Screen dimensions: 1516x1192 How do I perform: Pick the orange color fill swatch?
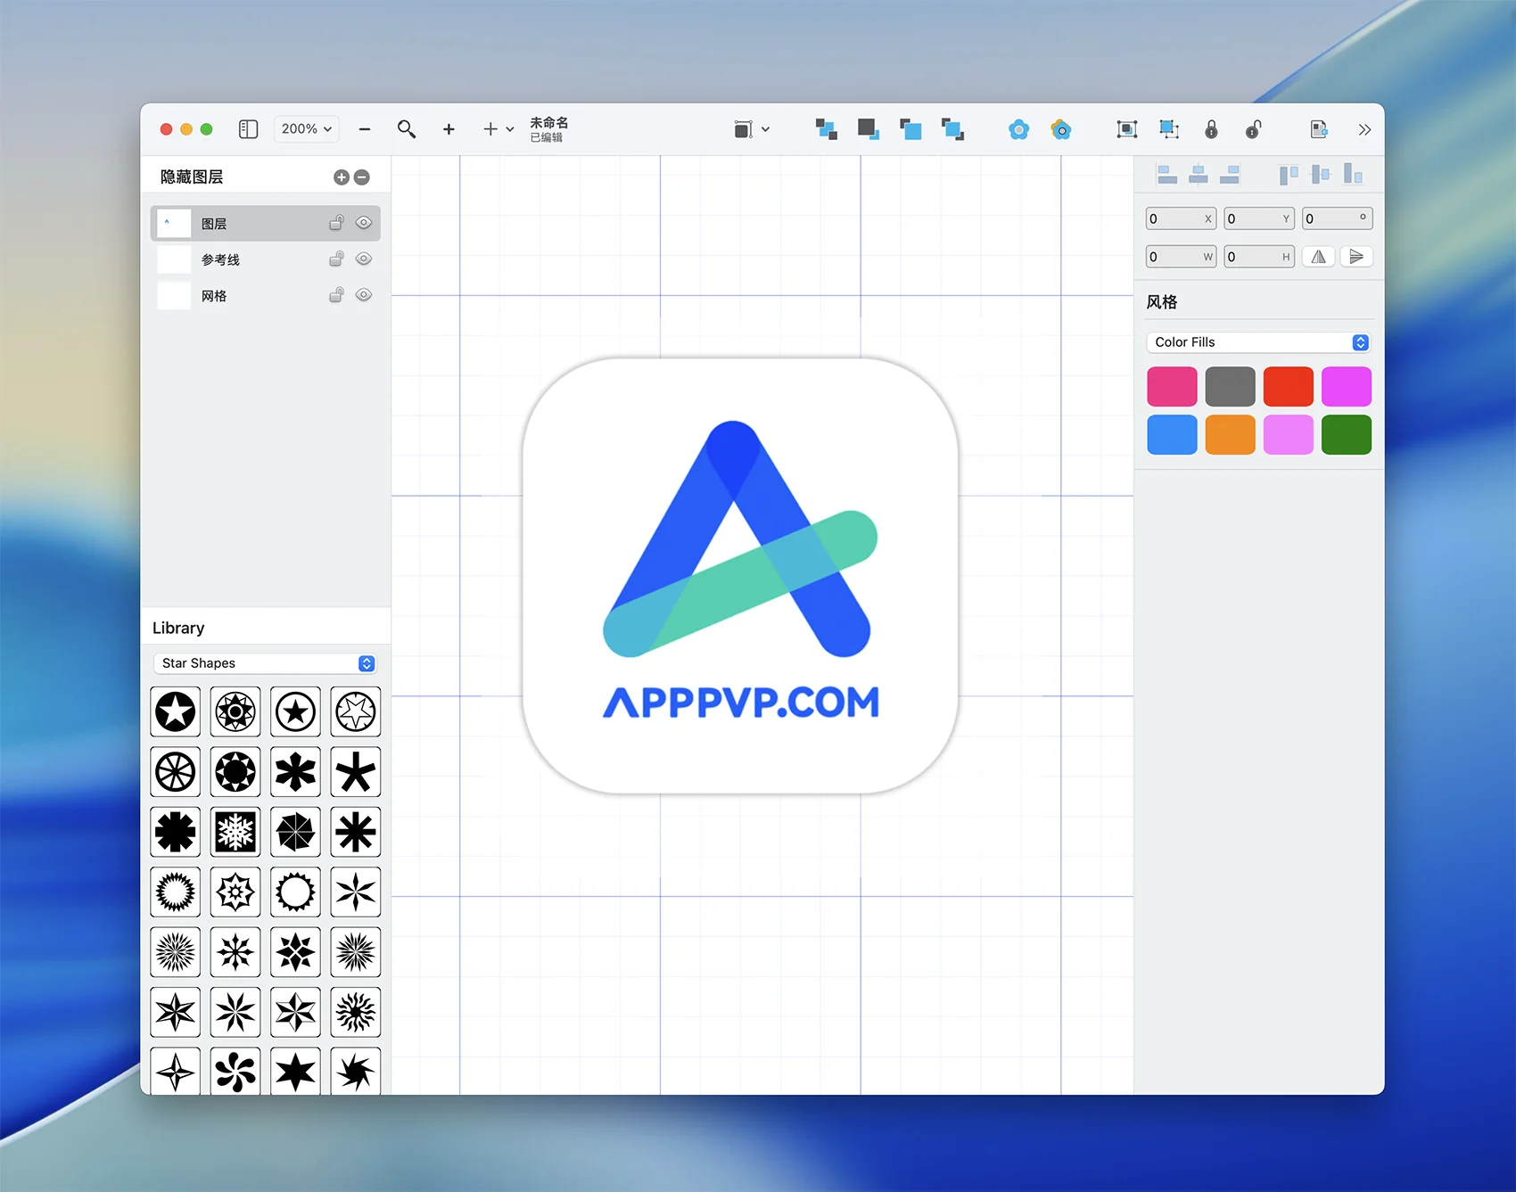point(1230,435)
